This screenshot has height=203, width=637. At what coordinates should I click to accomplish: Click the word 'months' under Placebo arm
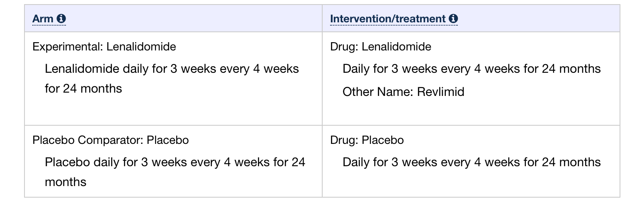pyautogui.click(x=66, y=182)
